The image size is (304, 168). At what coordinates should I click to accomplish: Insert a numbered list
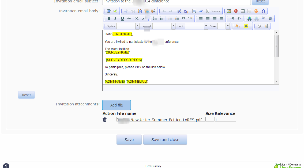pyautogui.click(x=155, y=18)
